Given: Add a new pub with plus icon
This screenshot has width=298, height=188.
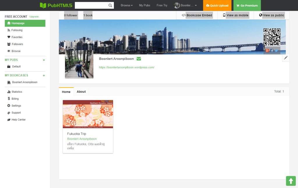Looking at the screenshot, I should [44, 60].
